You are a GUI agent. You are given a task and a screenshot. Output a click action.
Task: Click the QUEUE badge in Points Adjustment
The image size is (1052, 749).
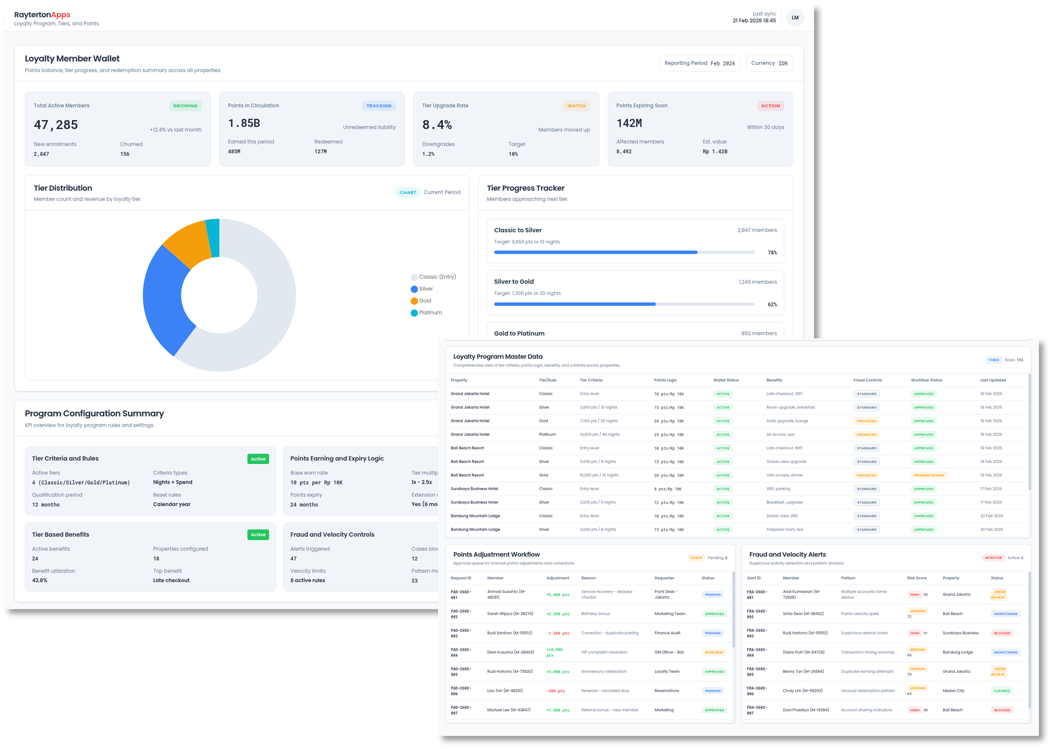pyautogui.click(x=695, y=558)
